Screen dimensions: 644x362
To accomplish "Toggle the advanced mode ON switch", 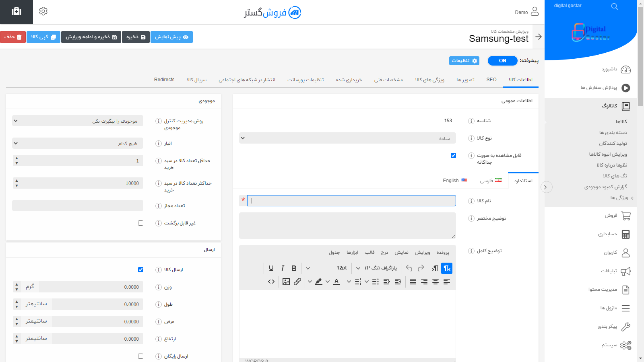I will [x=502, y=61].
